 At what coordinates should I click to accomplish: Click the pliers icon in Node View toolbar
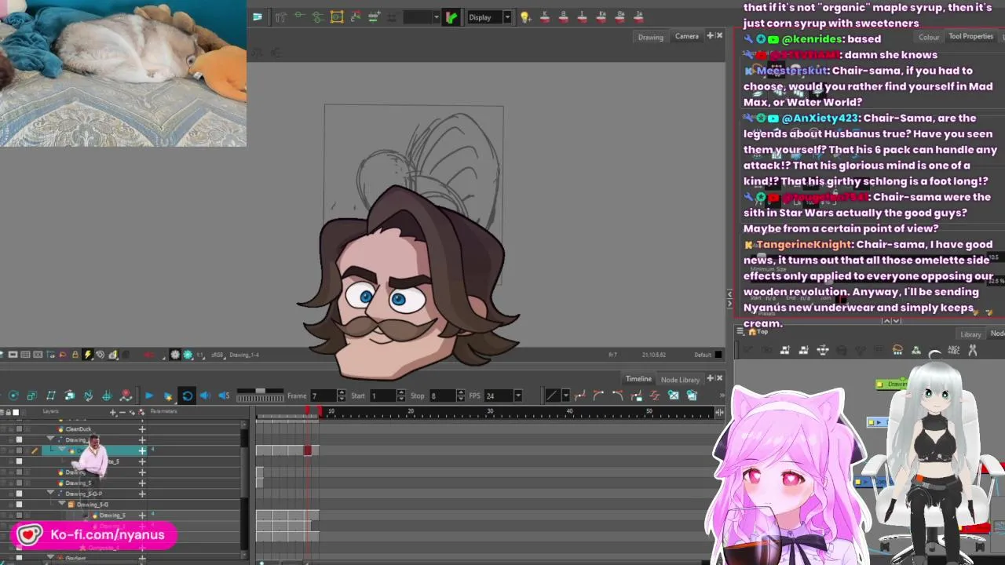click(973, 350)
